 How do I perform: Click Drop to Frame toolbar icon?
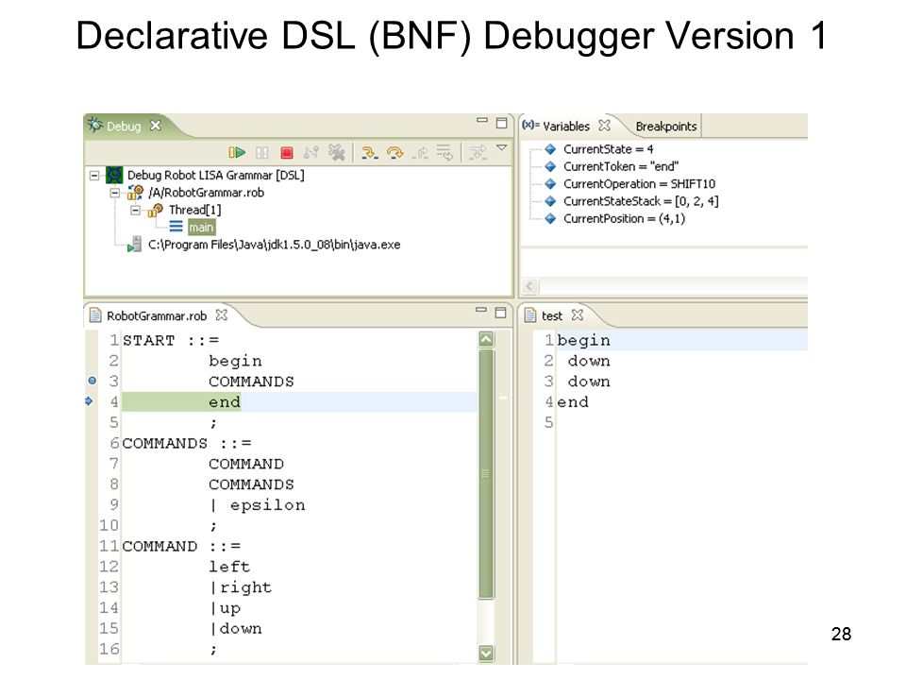[445, 153]
